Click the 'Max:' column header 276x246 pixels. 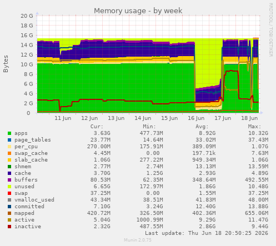pyautogui.click(x=254, y=127)
